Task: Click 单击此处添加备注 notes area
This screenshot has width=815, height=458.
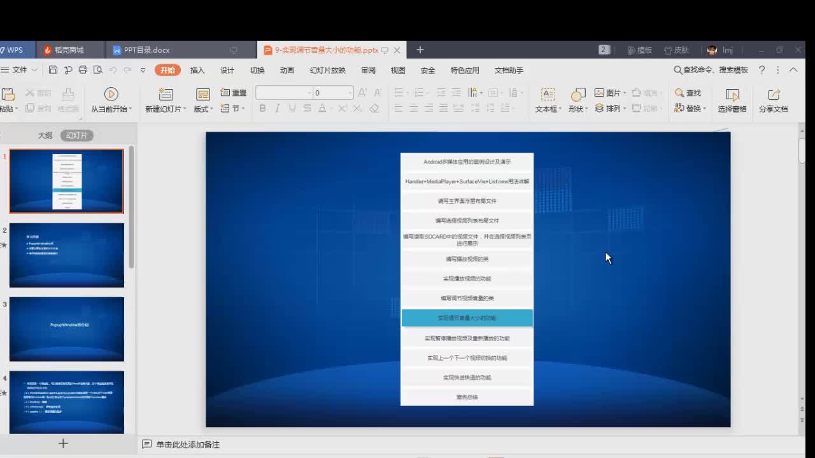Action: click(x=188, y=445)
